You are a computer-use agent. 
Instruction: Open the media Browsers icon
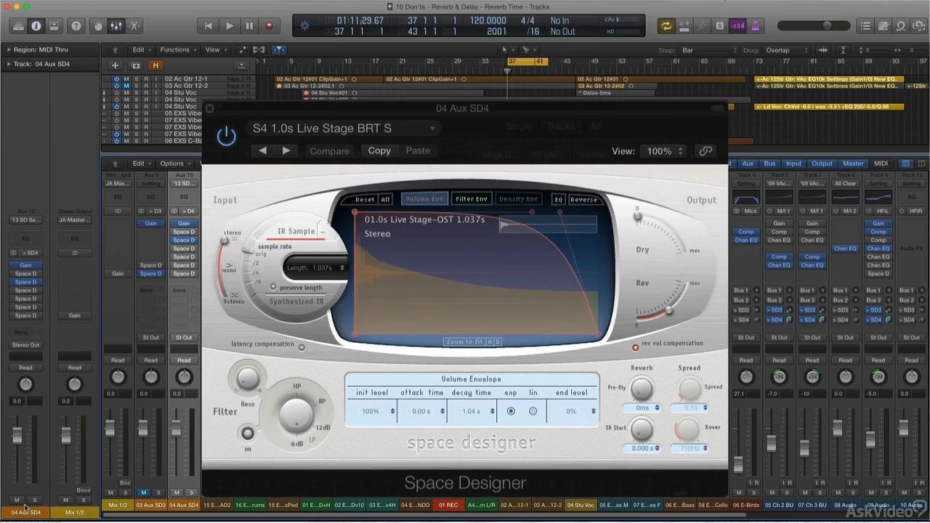click(918, 26)
